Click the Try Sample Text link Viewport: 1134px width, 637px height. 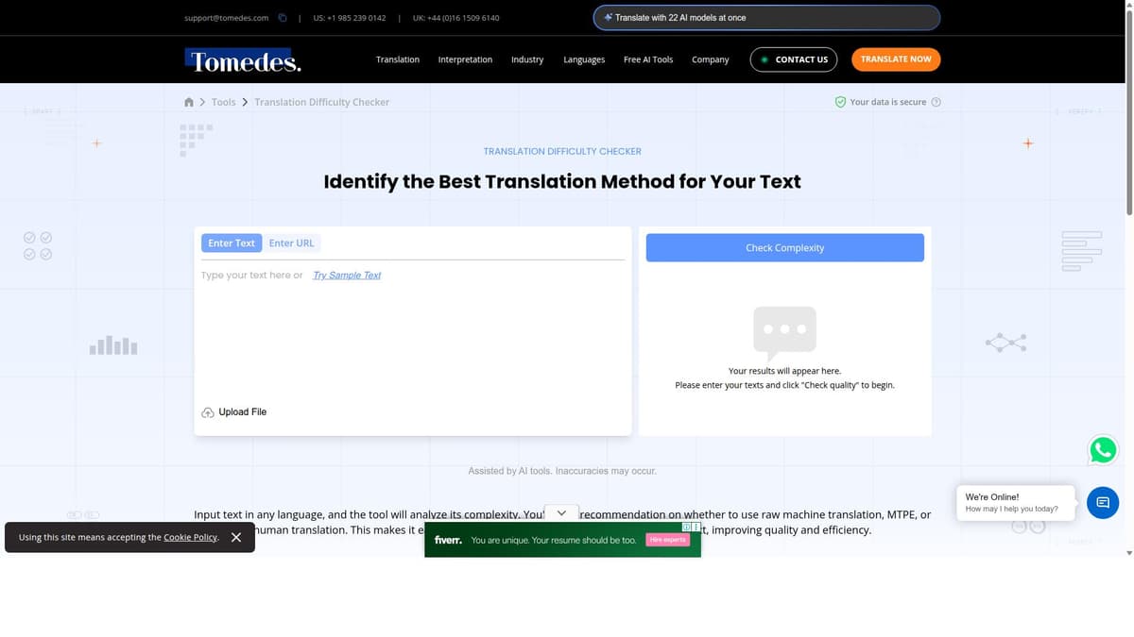[x=347, y=276]
